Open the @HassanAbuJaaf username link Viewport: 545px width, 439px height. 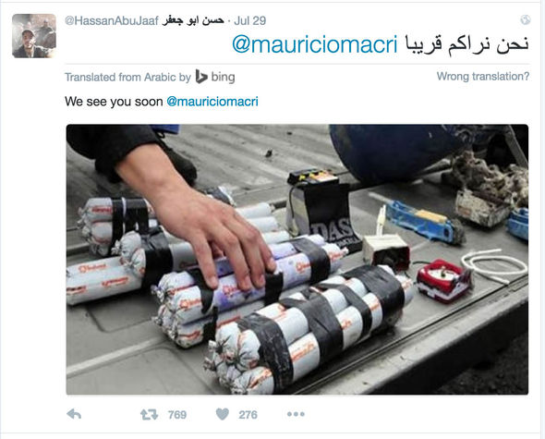(x=111, y=20)
